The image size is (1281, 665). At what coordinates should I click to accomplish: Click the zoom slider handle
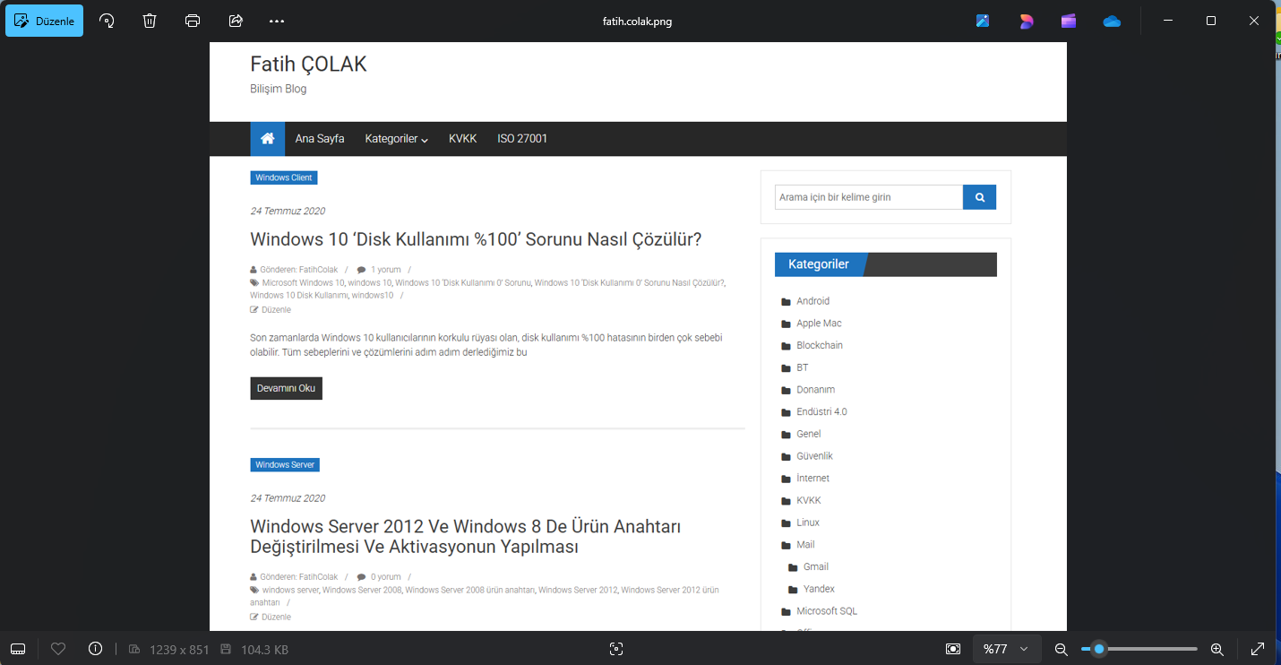pos(1099,649)
